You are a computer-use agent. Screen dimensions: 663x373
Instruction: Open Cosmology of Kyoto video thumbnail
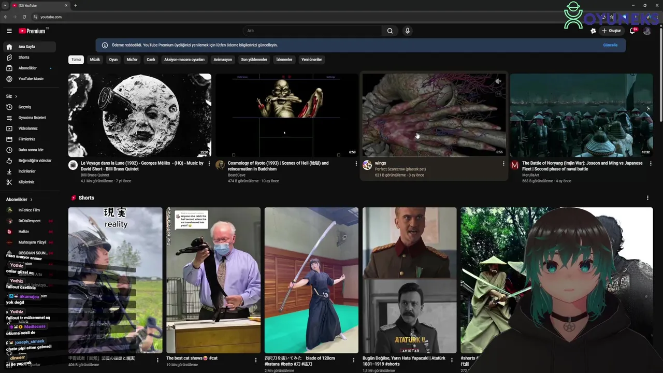tap(286, 115)
